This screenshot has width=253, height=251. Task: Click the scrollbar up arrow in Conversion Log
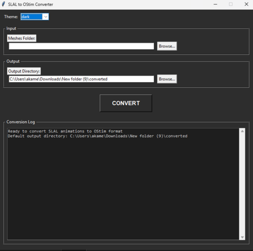[x=242, y=131]
